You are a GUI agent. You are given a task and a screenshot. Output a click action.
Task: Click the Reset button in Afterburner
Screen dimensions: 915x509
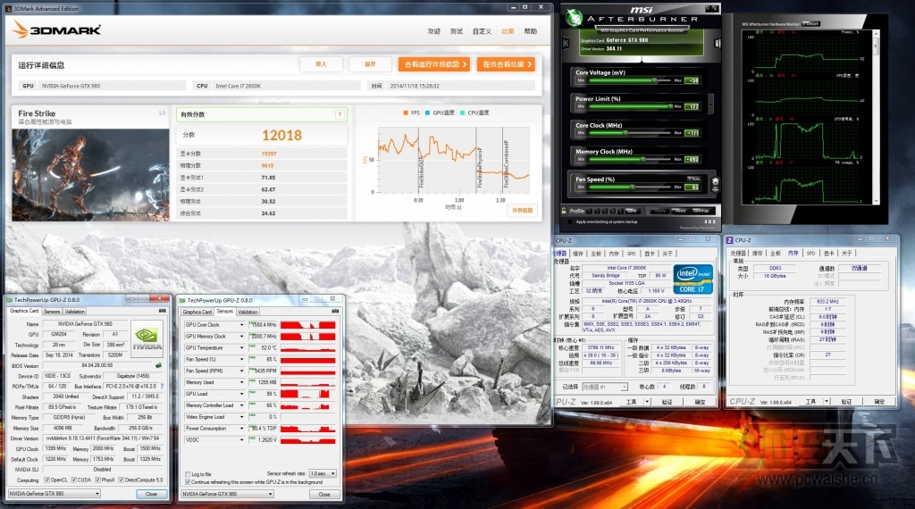pyautogui.click(x=680, y=211)
